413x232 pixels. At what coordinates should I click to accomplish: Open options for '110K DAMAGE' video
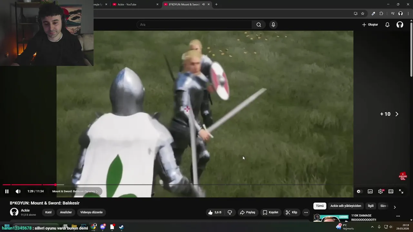[398, 216]
